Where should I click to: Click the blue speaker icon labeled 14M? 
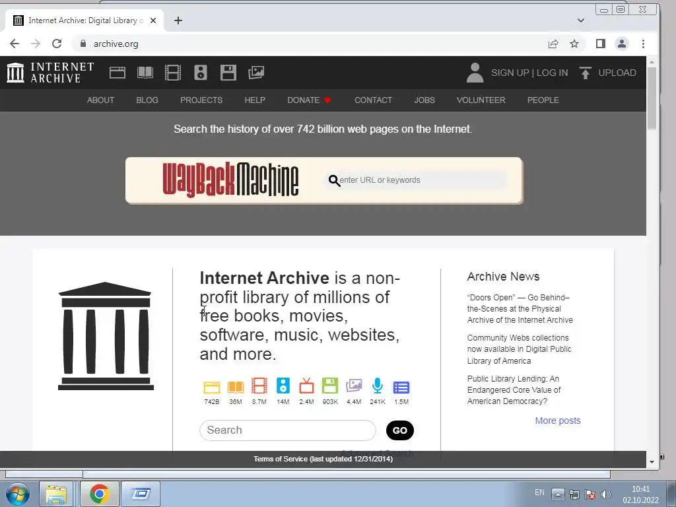click(283, 386)
